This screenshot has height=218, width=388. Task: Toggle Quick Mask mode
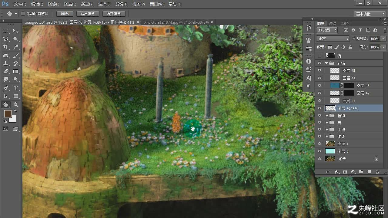click(x=6, y=129)
